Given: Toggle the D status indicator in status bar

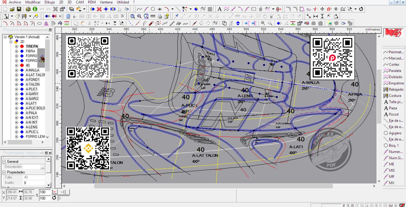Looking at the screenshot, I should coord(353,205).
